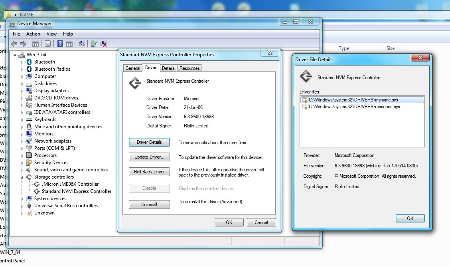Click Roll Back Driver button
The width and height of the screenshot is (450, 266).
pos(149,172)
